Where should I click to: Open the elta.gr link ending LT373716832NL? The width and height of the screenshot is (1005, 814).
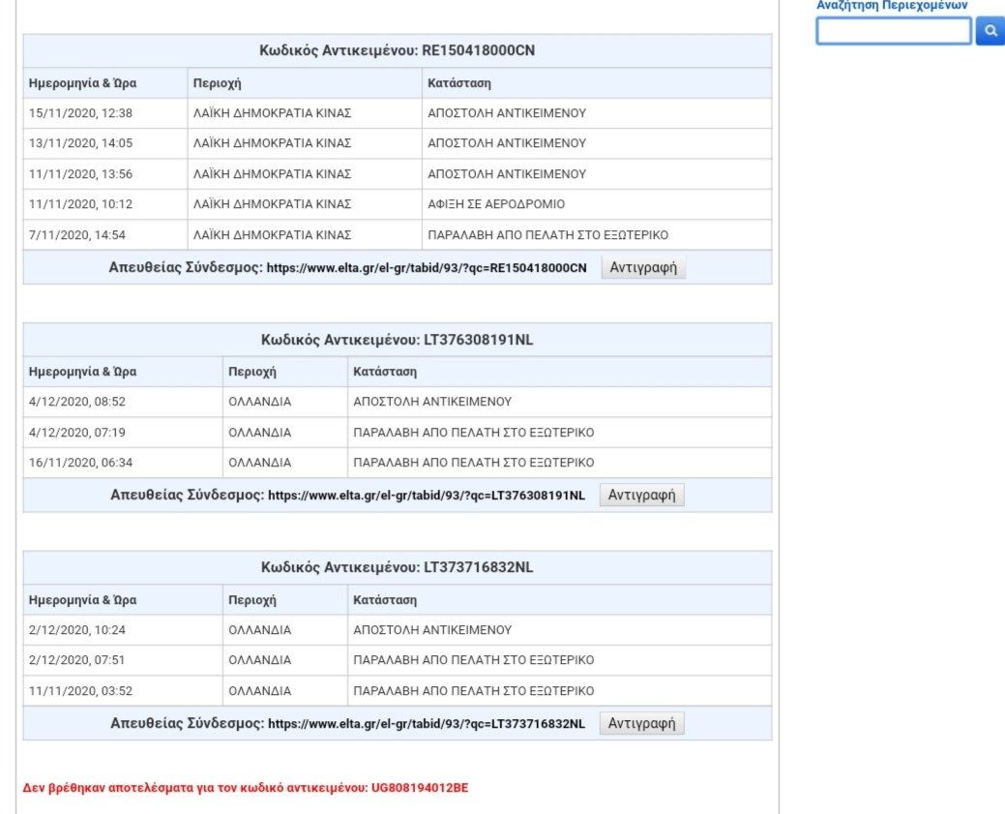[427, 724]
